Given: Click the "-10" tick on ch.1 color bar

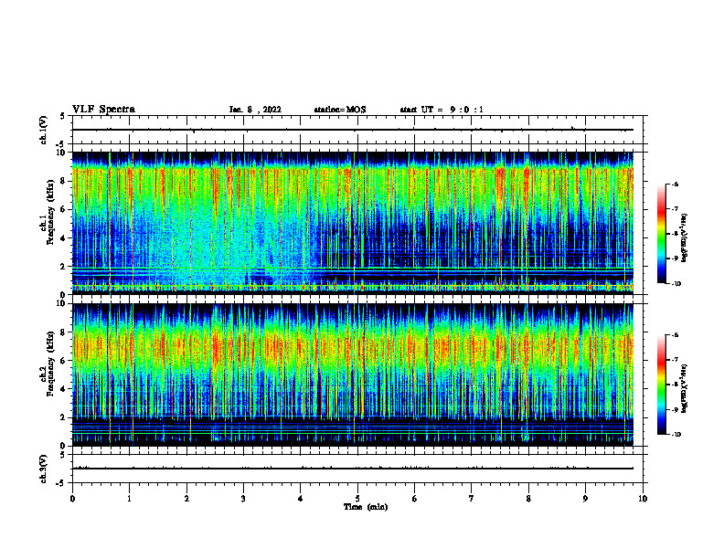Looking at the screenshot, I should [x=676, y=284].
